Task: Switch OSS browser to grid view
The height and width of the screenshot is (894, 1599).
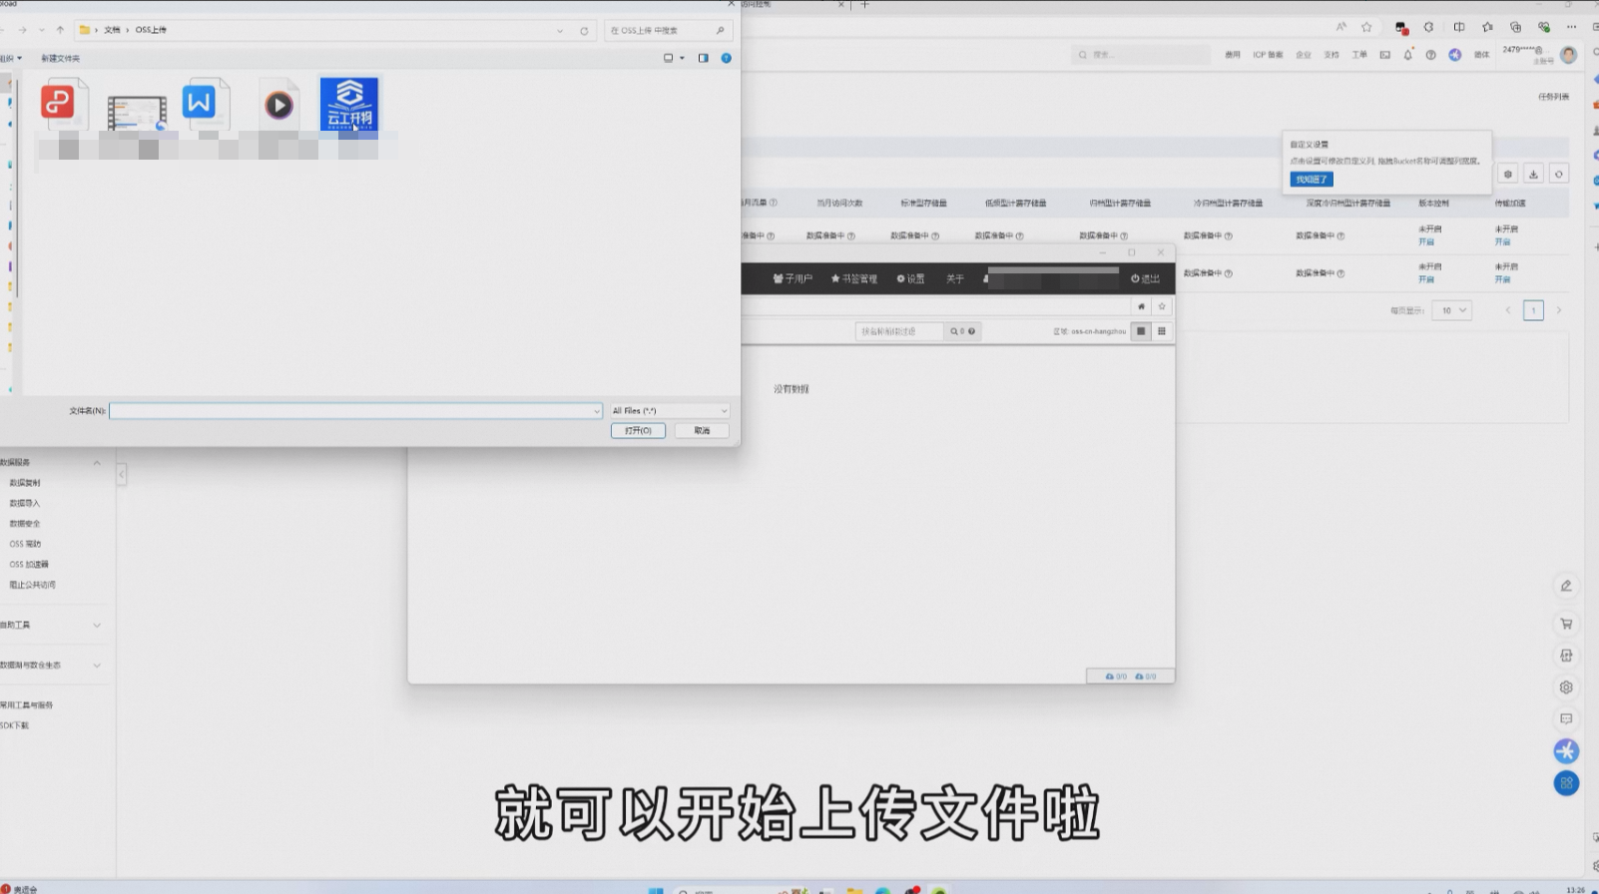Action: pos(1162,331)
